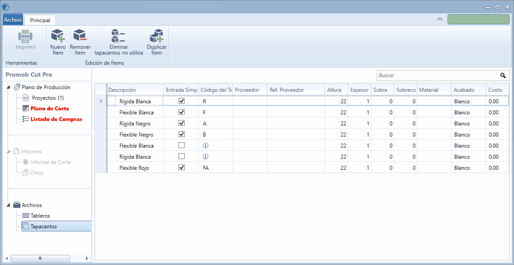
Task: Click info icon in fifth row code cell
Action: point(206,145)
